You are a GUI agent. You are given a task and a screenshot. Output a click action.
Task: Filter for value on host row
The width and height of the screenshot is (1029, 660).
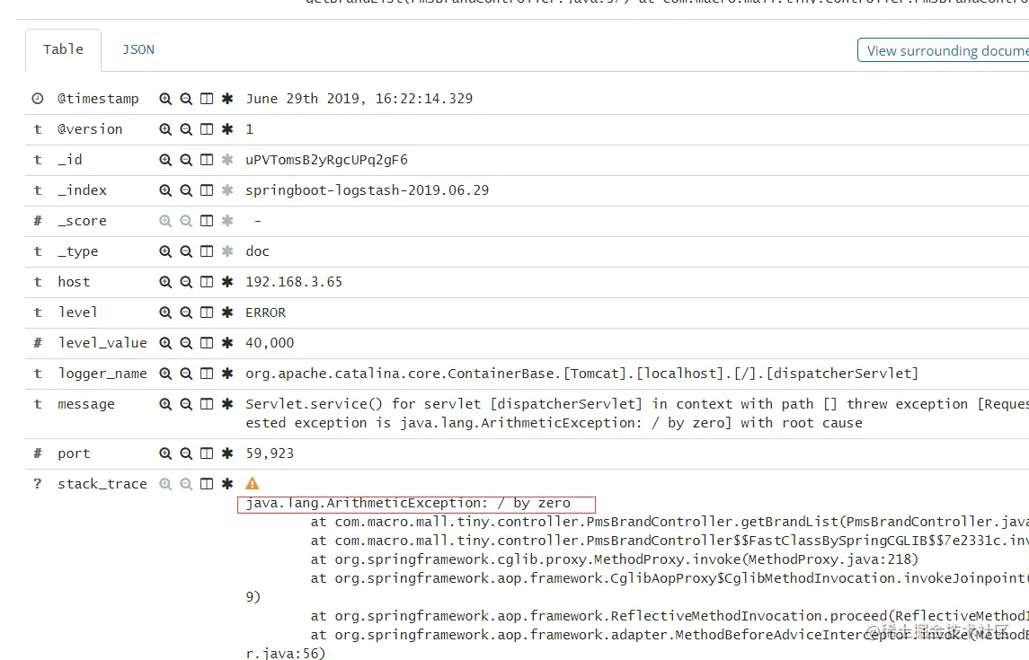point(165,282)
